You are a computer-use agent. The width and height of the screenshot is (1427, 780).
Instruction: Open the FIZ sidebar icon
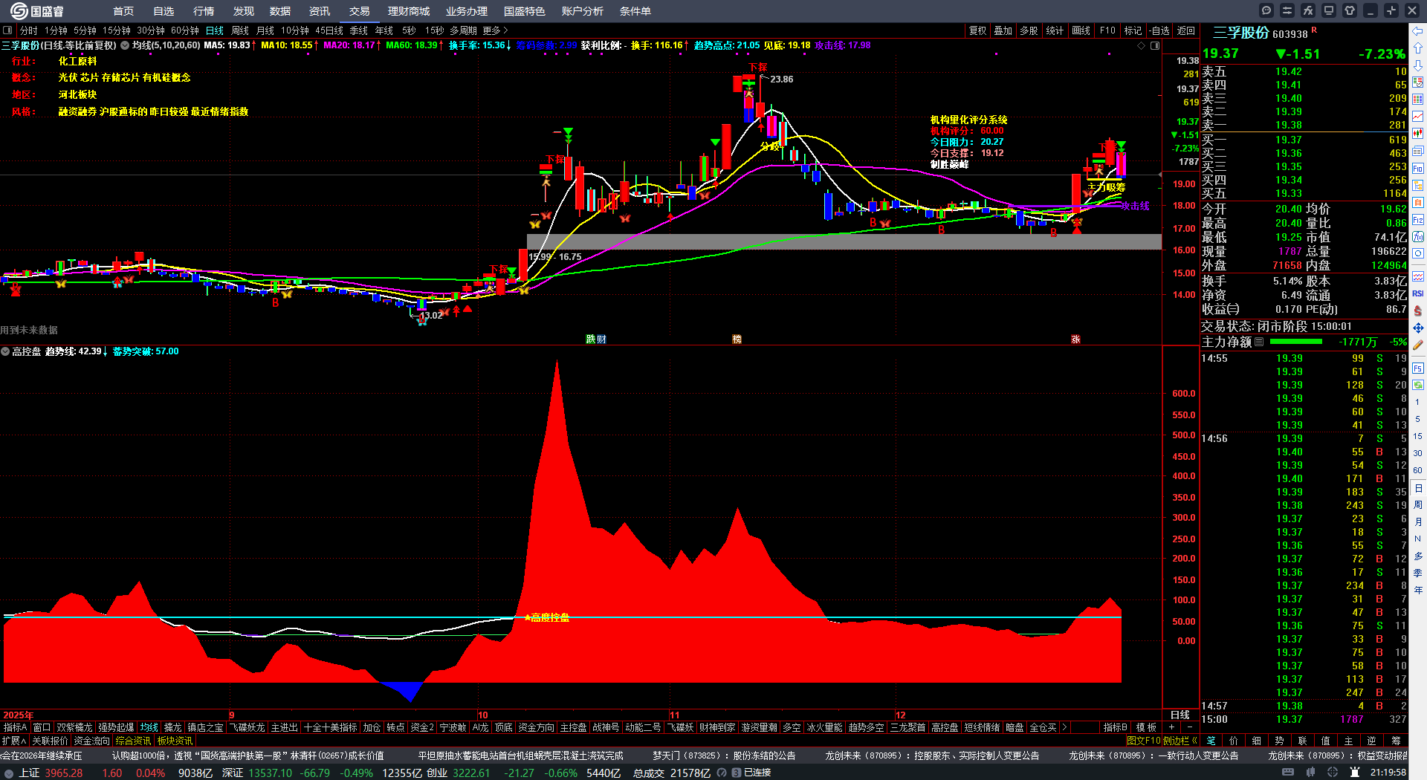point(1418,220)
